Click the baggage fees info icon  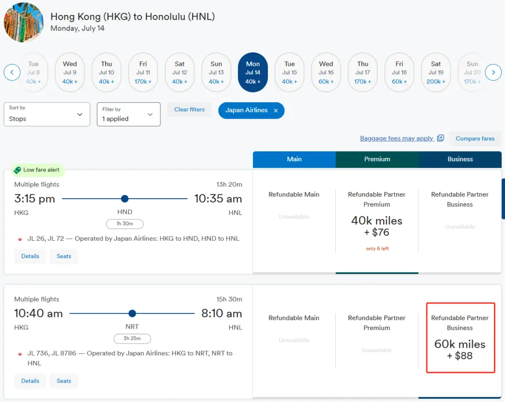click(440, 138)
